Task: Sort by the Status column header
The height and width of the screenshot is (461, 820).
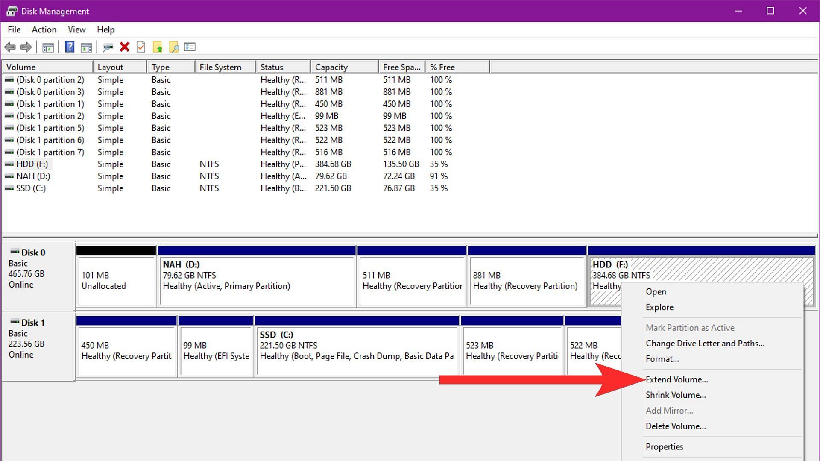Action: coord(283,67)
